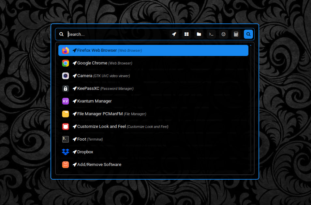Select Dropbox entry text
The image size is (311, 205).
click(85, 152)
